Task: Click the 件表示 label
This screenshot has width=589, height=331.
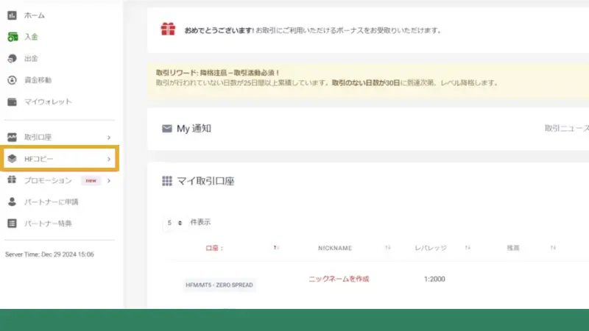Action: (200, 222)
